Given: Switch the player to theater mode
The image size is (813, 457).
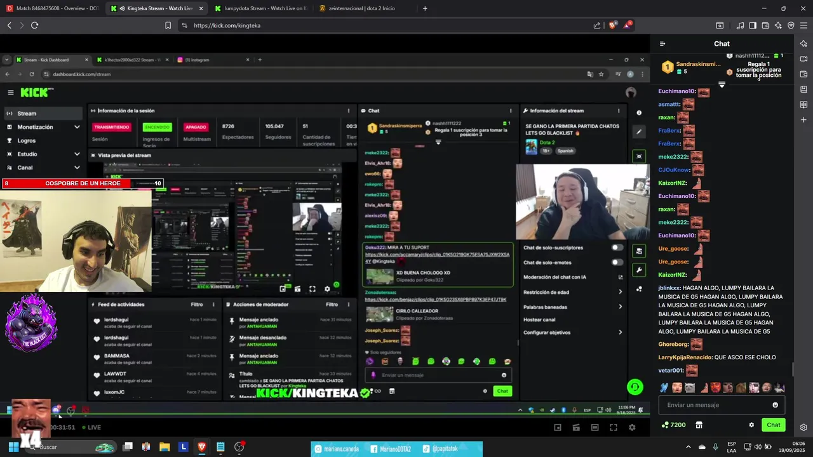Looking at the screenshot, I should [595, 427].
